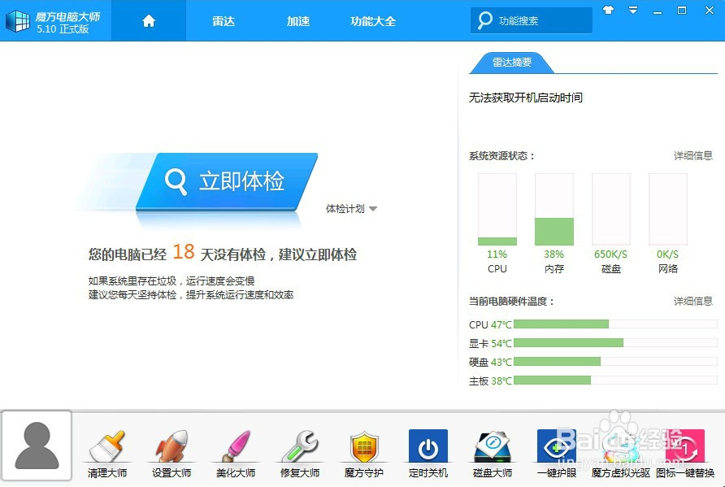Launch 图标一键替换 icon replacer

685,452
